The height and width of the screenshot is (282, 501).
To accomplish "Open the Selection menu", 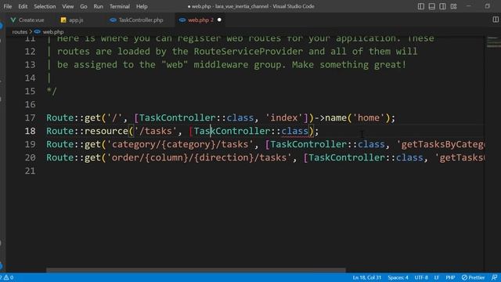I will tap(45, 6).
